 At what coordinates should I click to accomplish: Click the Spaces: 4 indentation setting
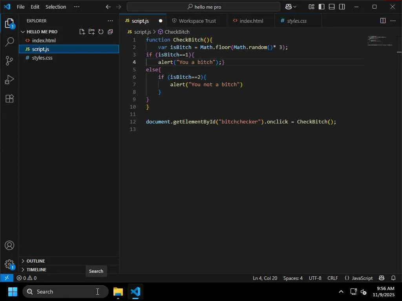coord(293,278)
